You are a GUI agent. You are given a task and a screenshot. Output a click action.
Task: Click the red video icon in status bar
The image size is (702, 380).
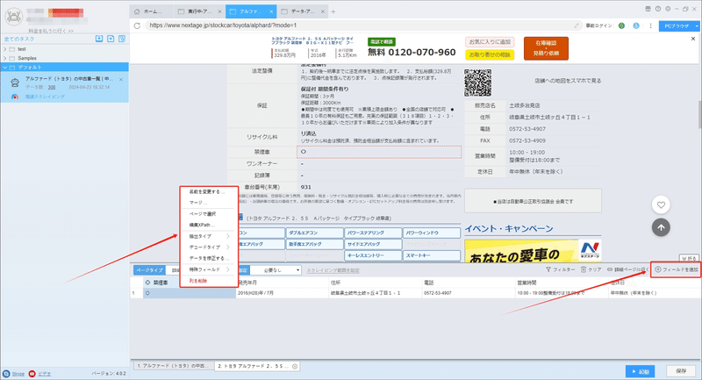(x=32, y=374)
